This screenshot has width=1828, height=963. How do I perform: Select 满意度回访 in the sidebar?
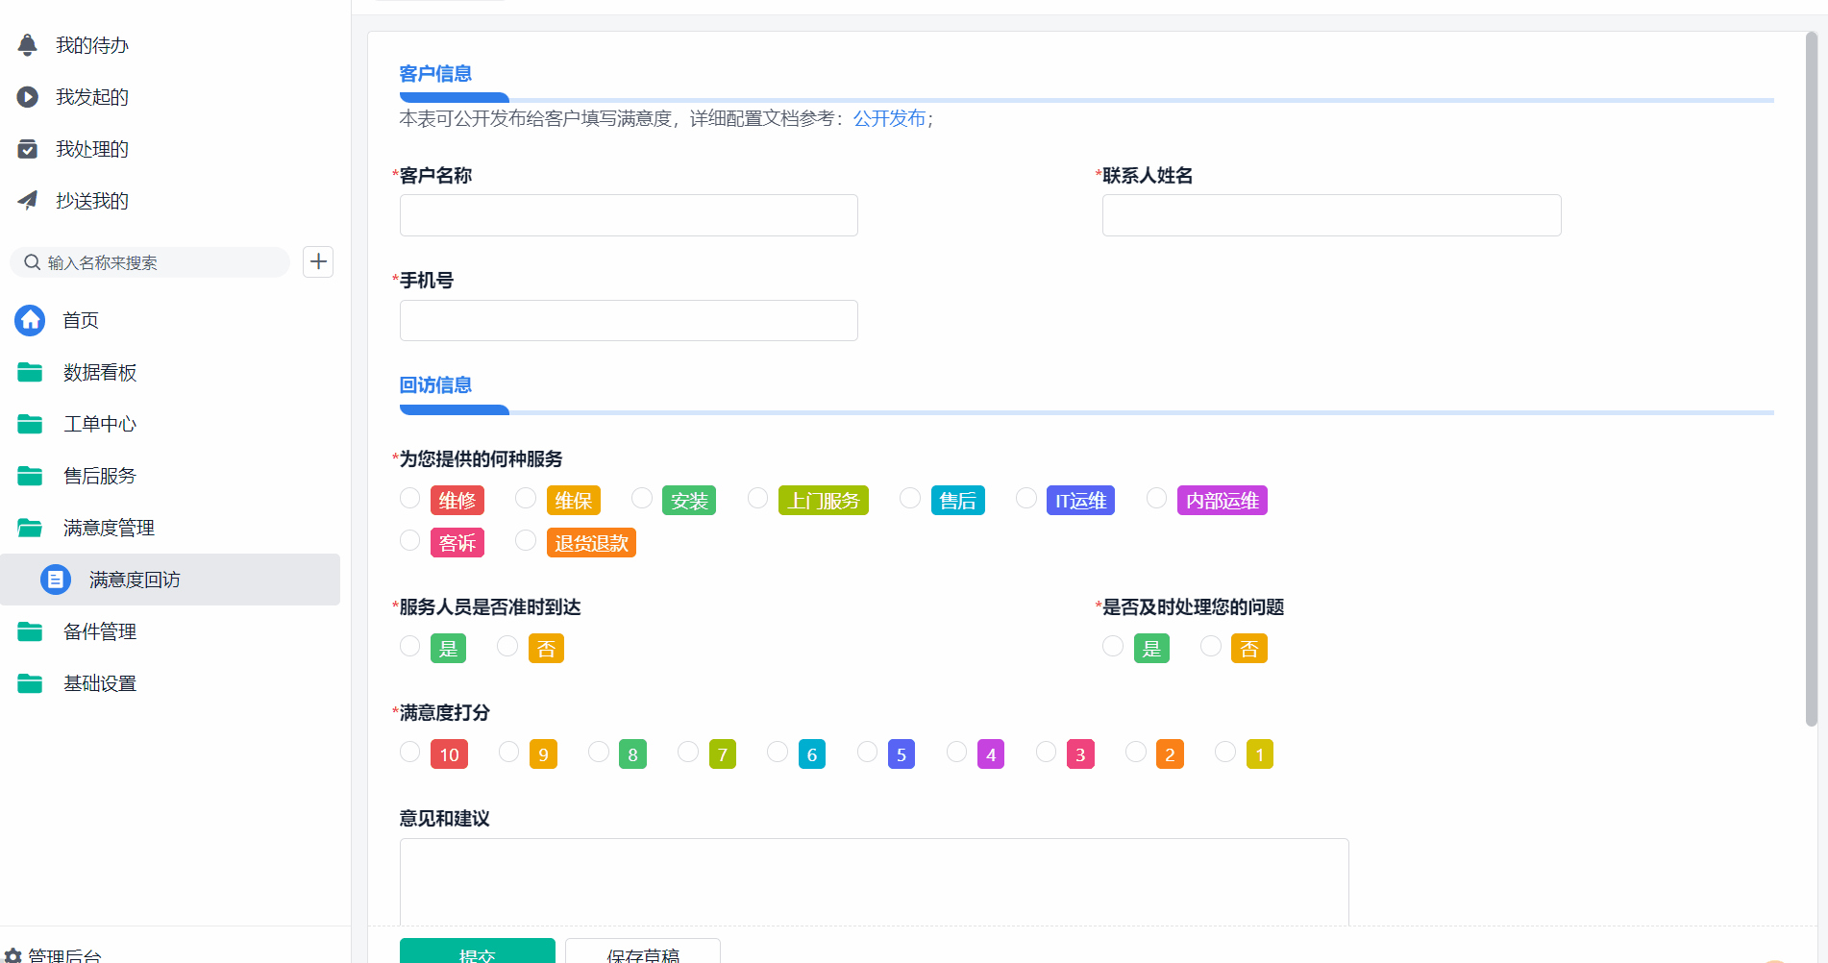click(x=170, y=580)
